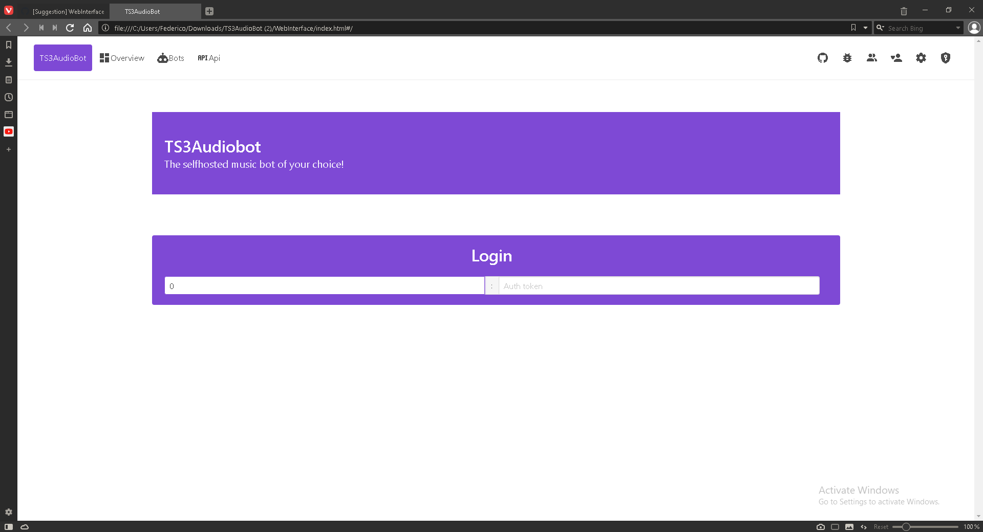Click the group of users icon in the navbar
This screenshot has height=532, width=983.
872,58
